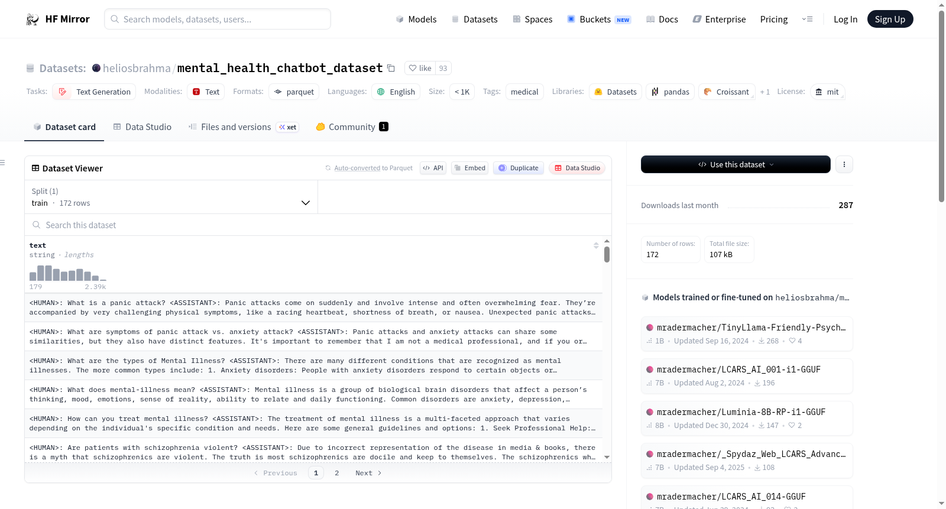Viewport: 946px width, 509px height.
Task: Open the Enterprise navigation item
Action: coord(719,19)
